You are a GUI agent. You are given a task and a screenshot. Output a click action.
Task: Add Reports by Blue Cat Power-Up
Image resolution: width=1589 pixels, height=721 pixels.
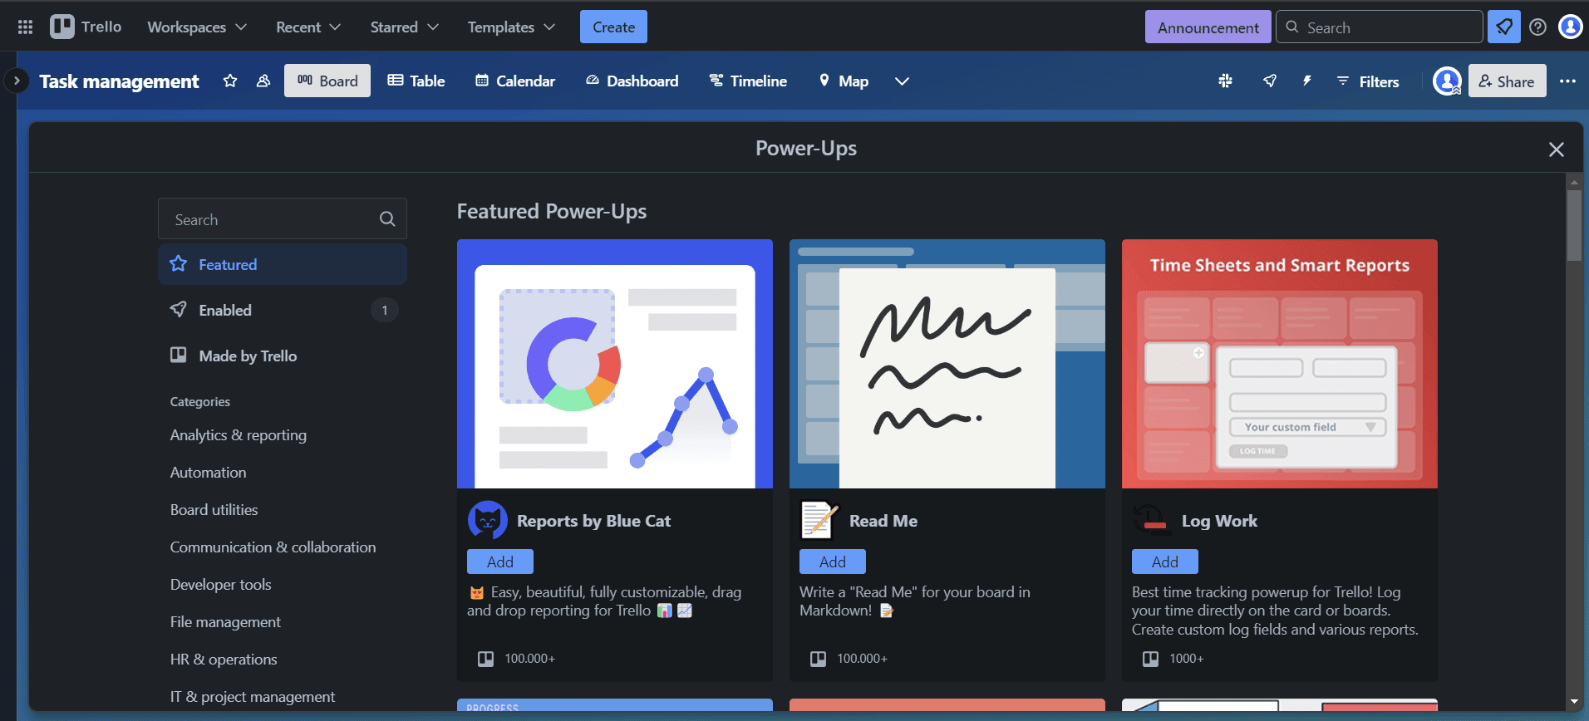tap(499, 562)
